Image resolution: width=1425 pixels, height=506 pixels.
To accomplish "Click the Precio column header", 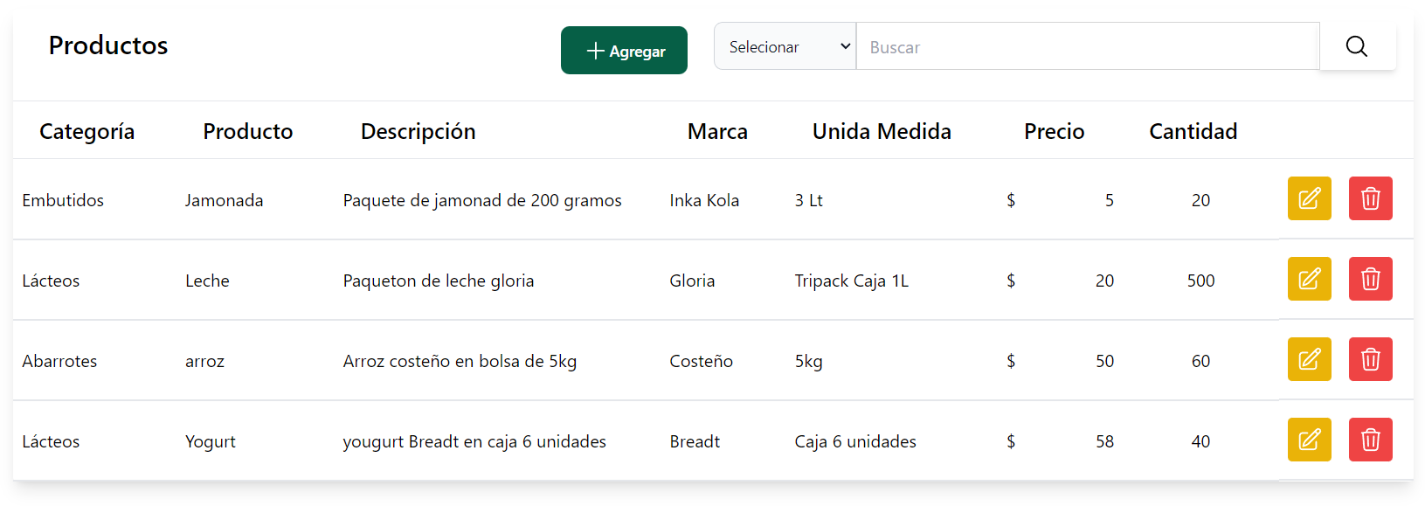I will pos(1055,131).
